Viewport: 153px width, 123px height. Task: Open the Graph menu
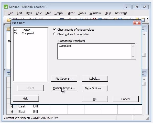click(59, 13)
